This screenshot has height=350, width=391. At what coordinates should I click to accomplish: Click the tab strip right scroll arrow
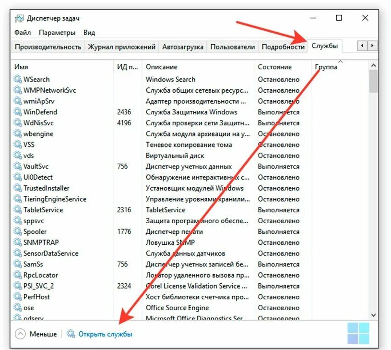click(x=372, y=46)
